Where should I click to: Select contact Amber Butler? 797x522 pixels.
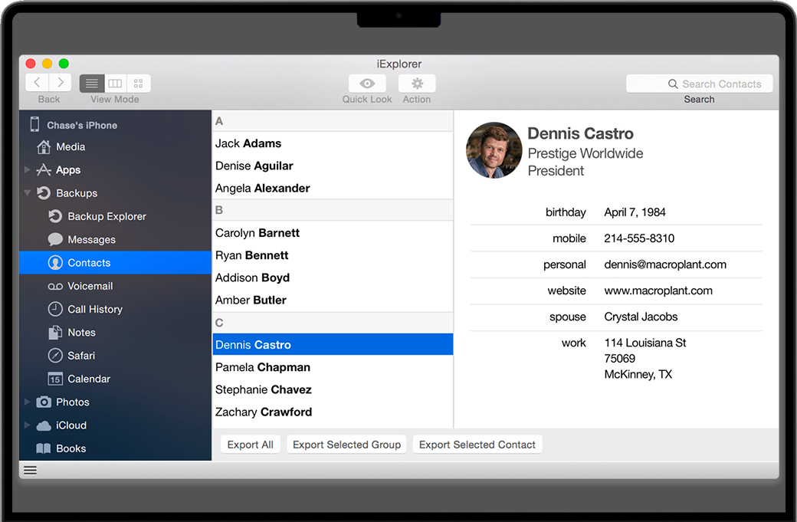pos(333,300)
